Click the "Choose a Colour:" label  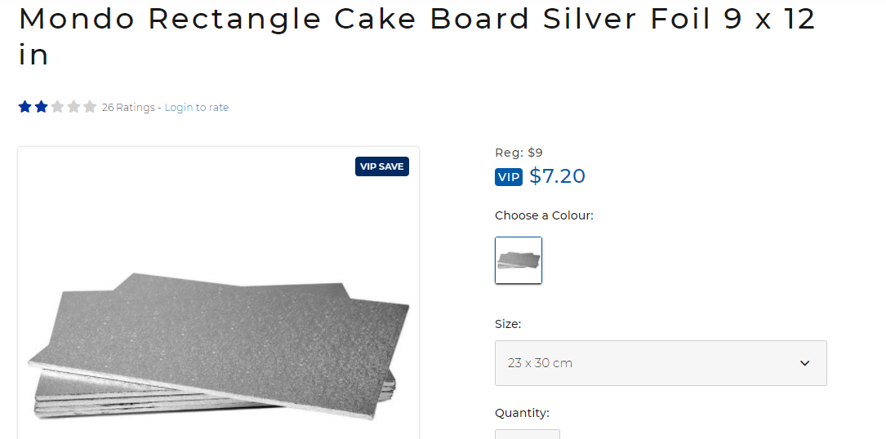(x=544, y=215)
